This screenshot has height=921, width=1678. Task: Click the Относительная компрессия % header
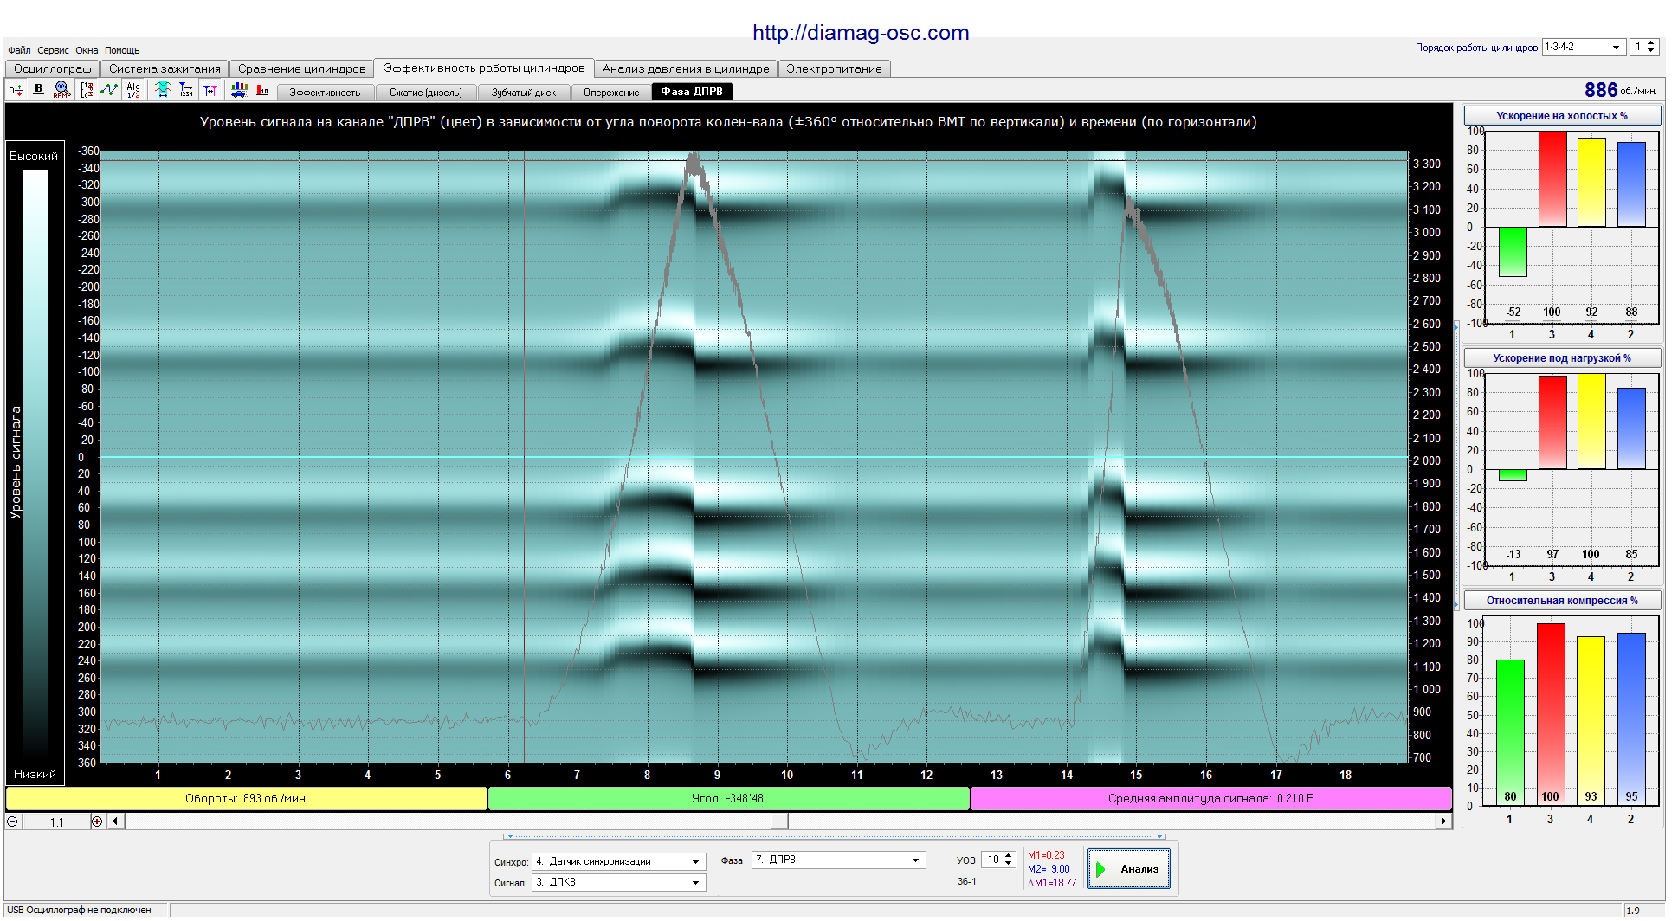(1562, 601)
